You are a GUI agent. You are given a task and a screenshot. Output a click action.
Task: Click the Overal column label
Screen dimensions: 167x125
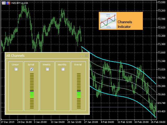point(78,65)
